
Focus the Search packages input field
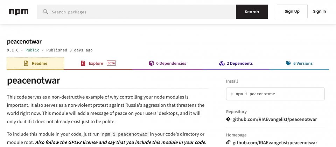pyautogui.click(x=136, y=12)
